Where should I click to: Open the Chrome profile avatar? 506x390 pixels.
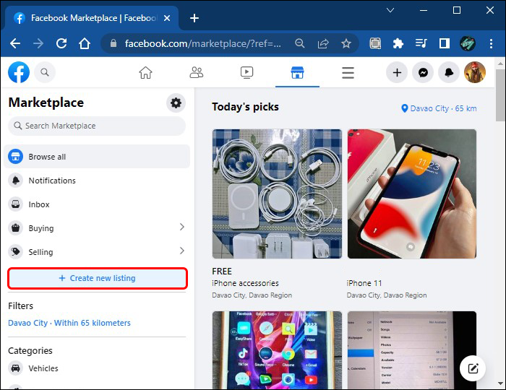click(x=468, y=43)
